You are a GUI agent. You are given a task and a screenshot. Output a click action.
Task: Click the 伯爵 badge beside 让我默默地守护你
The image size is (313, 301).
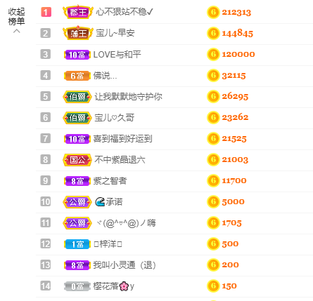(x=77, y=97)
